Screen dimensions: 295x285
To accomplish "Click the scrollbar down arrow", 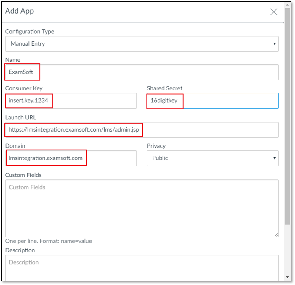I will click(x=287, y=277).
